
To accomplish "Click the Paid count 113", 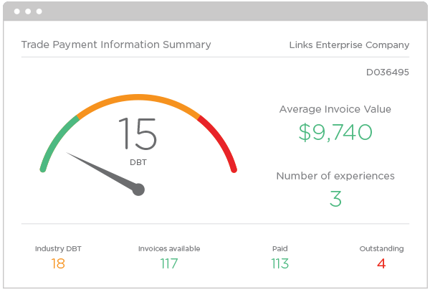I will pyautogui.click(x=279, y=263).
